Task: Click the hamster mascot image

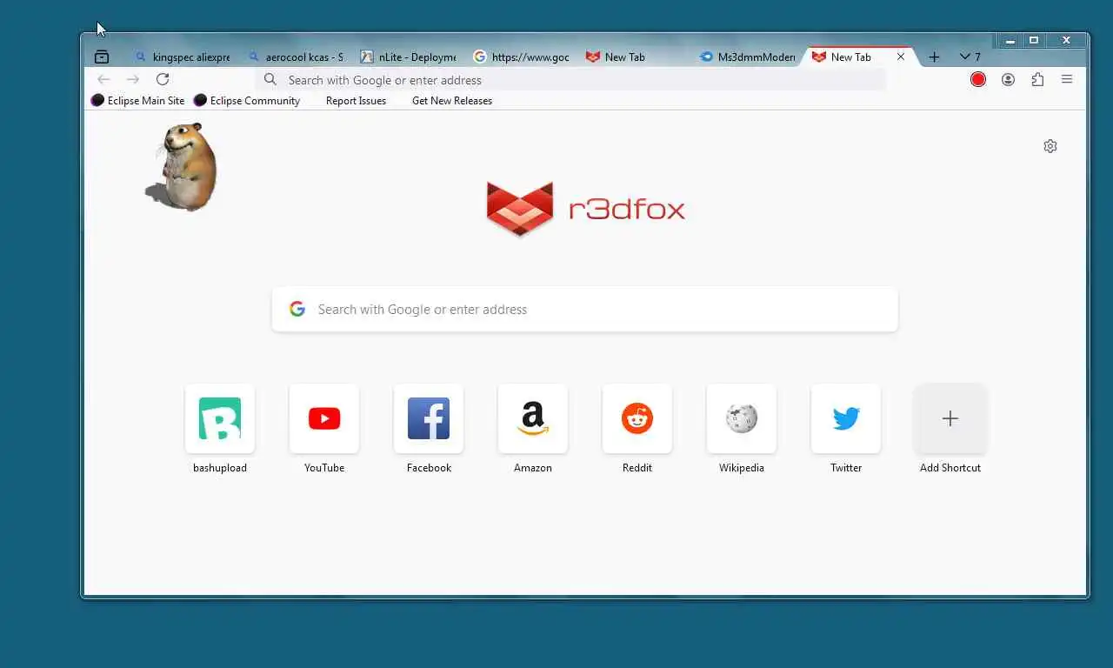Action: click(x=182, y=165)
